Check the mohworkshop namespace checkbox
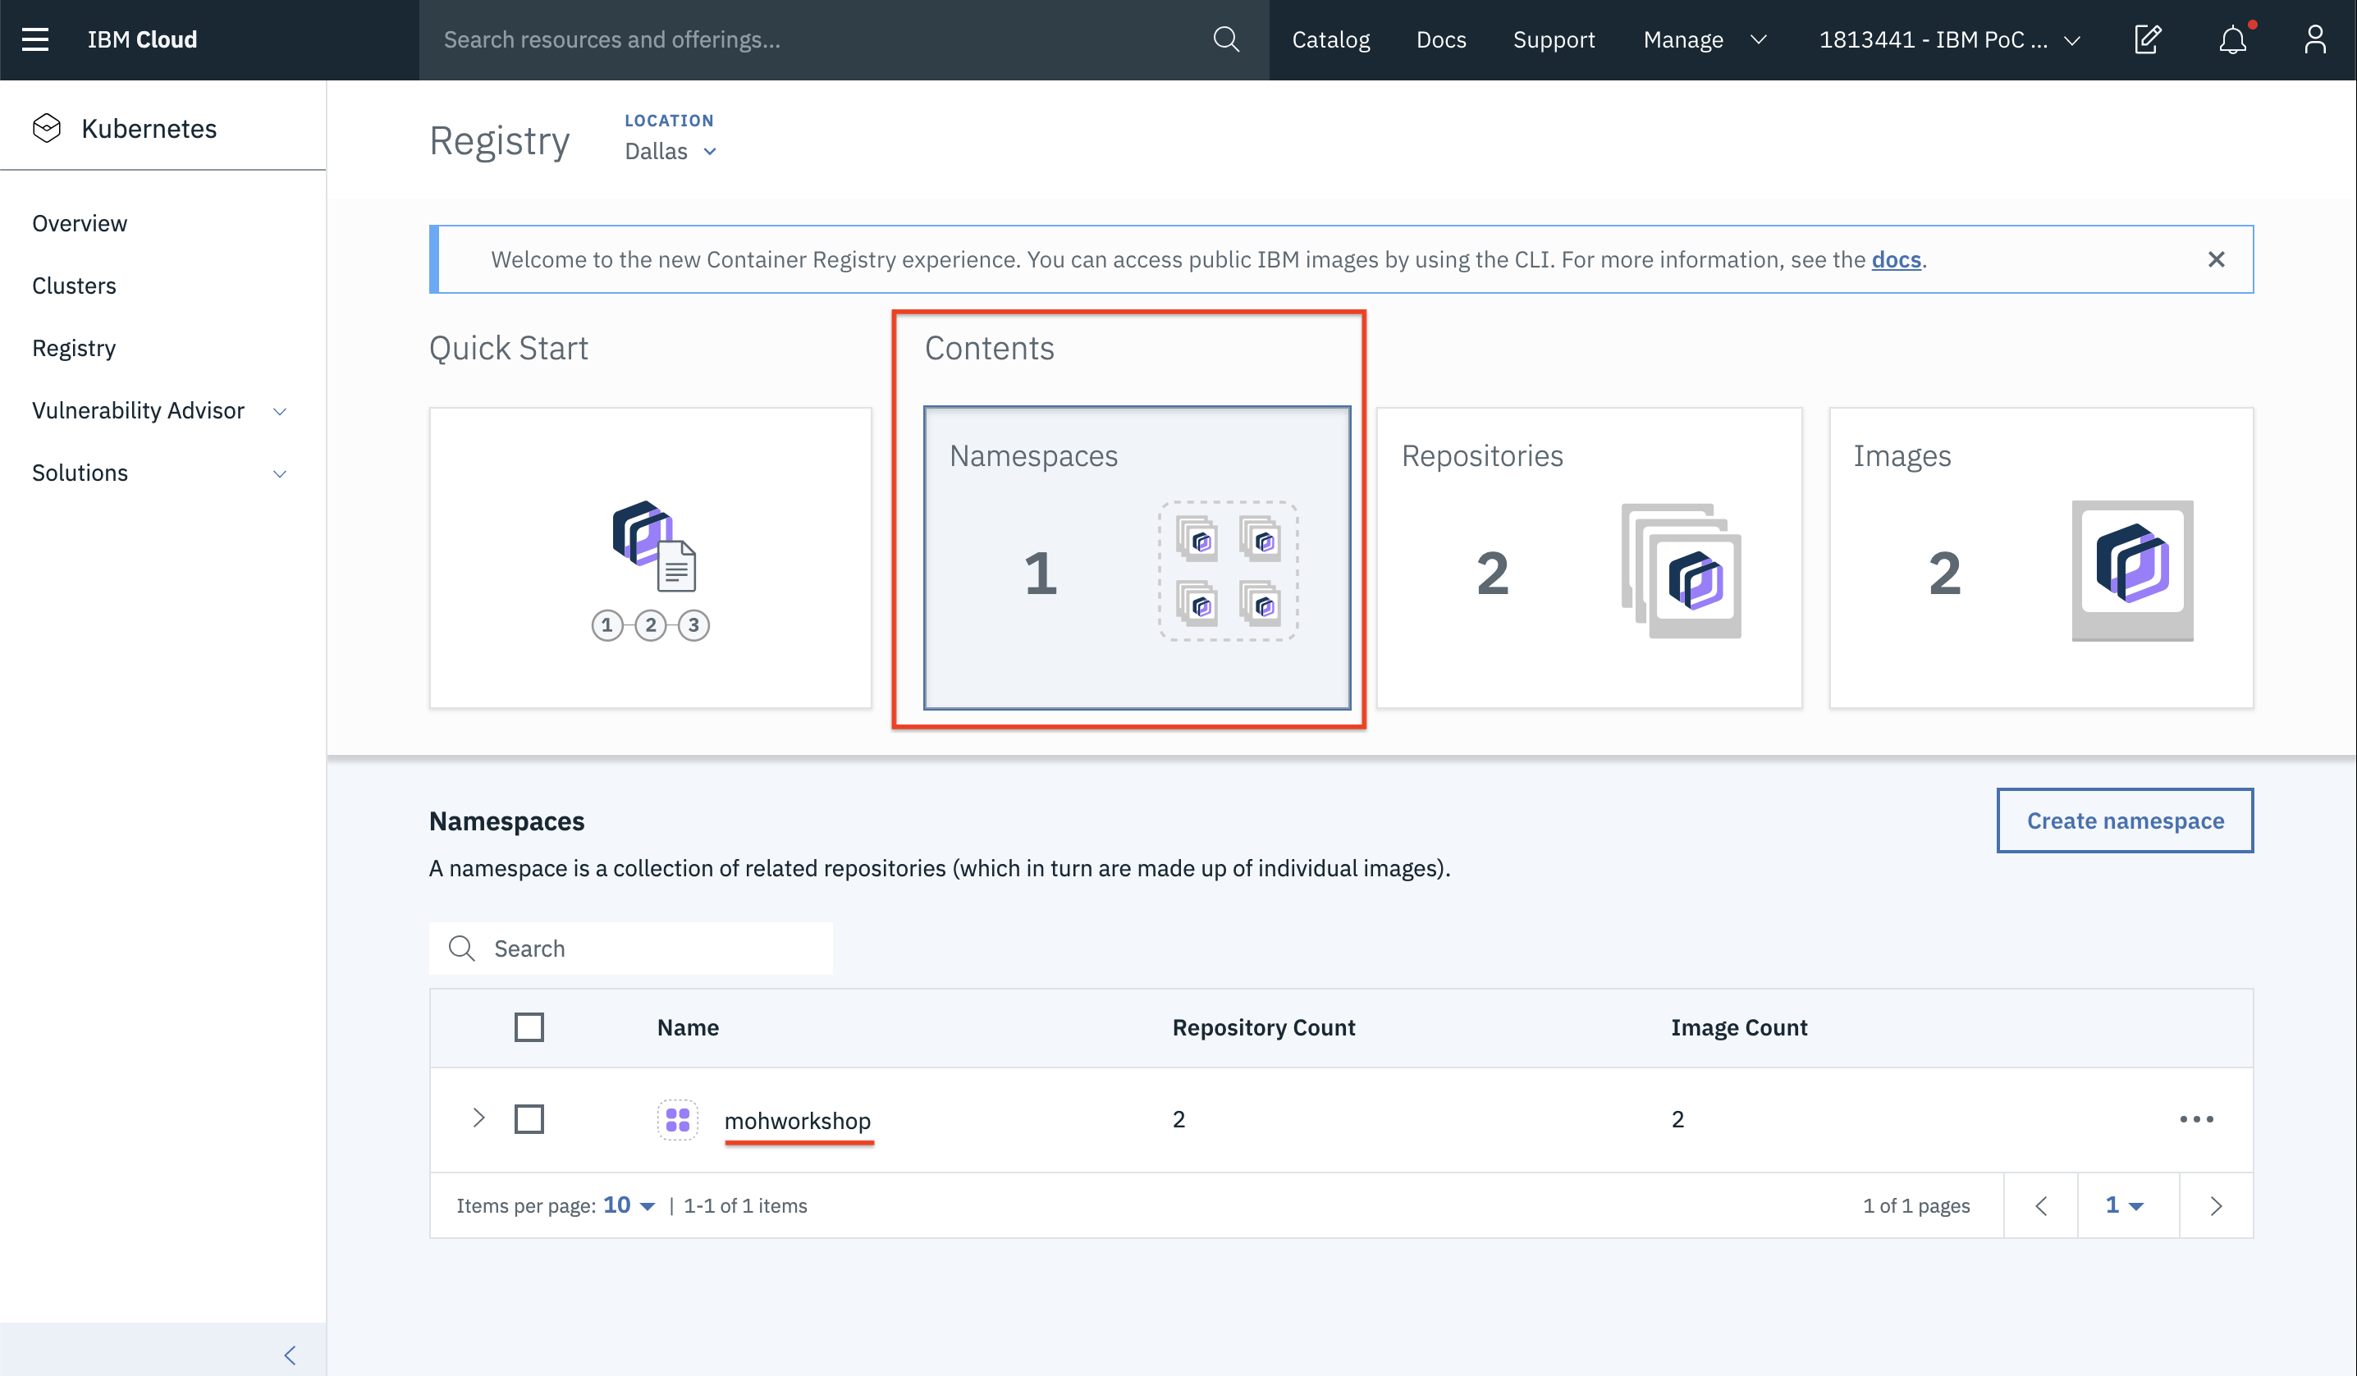This screenshot has height=1376, width=2357. [x=529, y=1119]
